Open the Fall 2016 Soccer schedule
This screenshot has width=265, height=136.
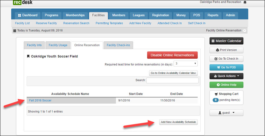click(x=40, y=100)
